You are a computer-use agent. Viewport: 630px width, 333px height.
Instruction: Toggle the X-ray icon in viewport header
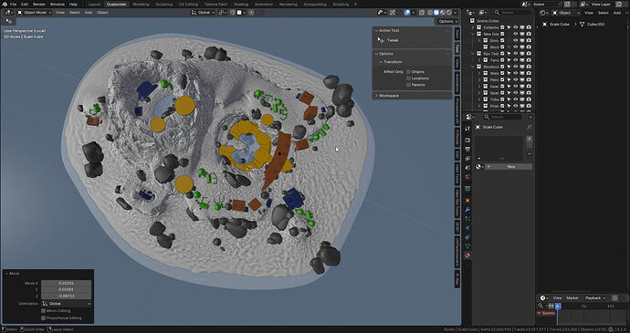(421, 13)
